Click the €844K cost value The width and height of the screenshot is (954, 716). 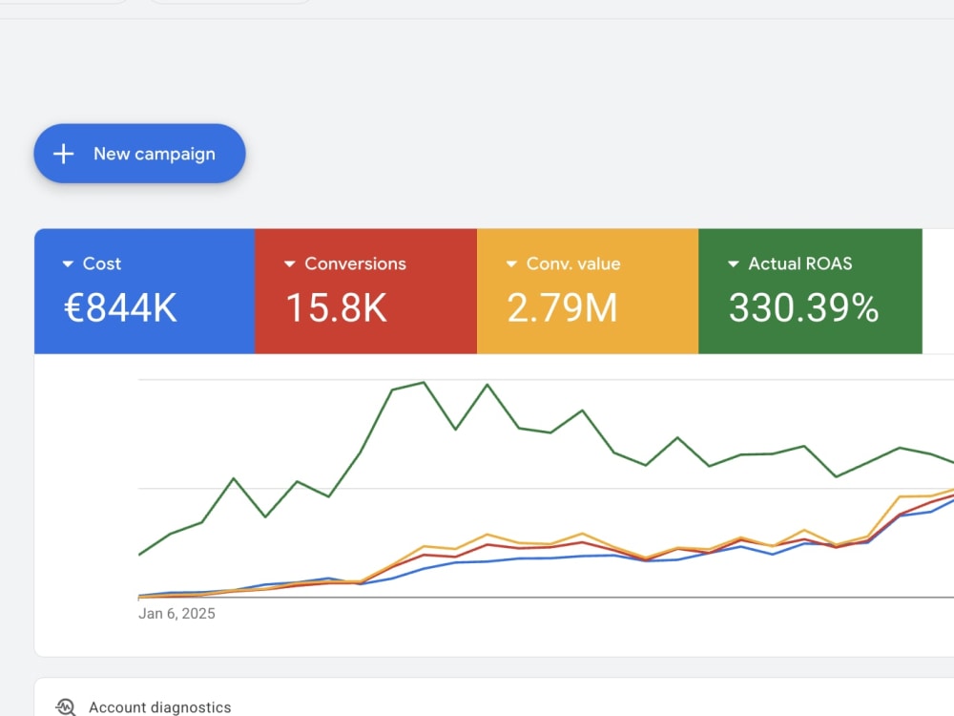pos(120,307)
